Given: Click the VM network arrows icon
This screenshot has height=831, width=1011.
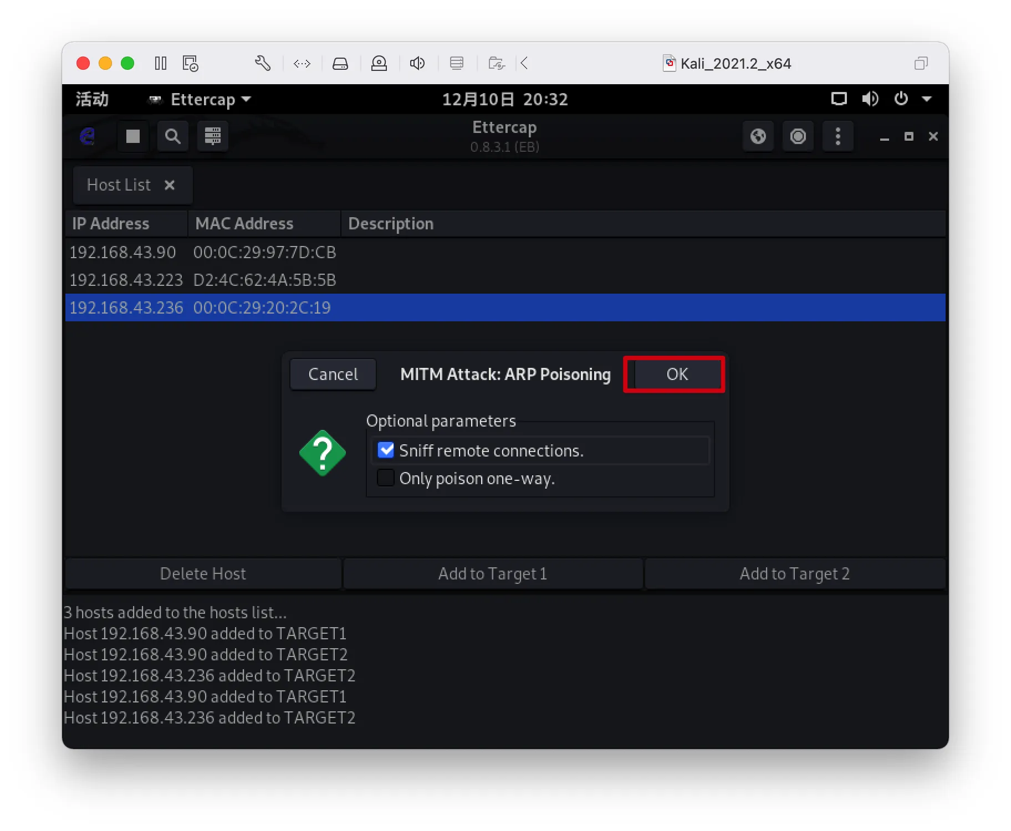Looking at the screenshot, I should tap(302, 64).
